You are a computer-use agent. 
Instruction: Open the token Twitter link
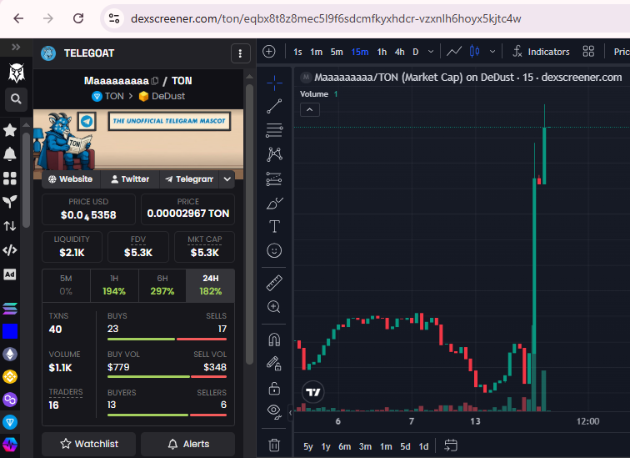coord(130,179)
